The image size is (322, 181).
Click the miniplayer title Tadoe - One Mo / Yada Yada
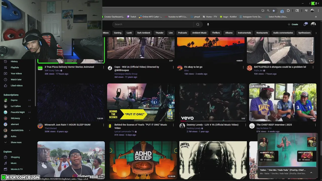pos(283,170)
